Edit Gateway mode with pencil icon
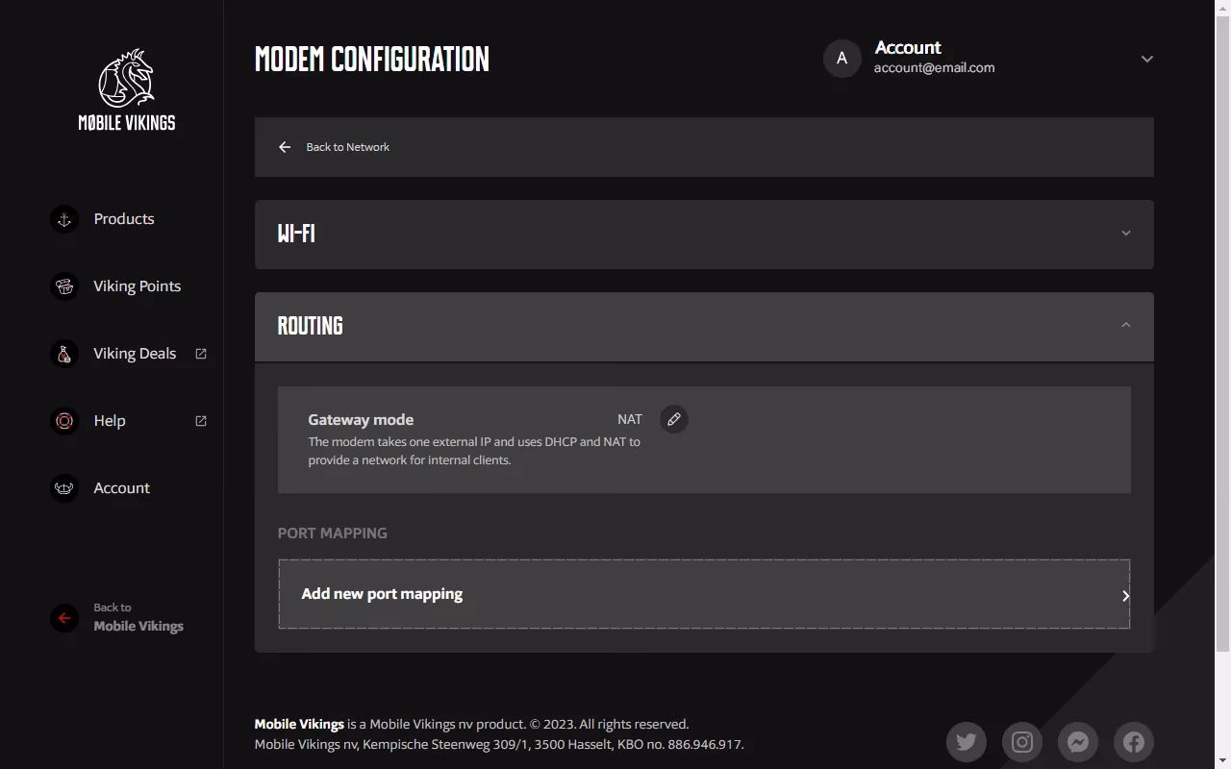This screenshot has height=769, width=1231. click(x=674, y=419)
